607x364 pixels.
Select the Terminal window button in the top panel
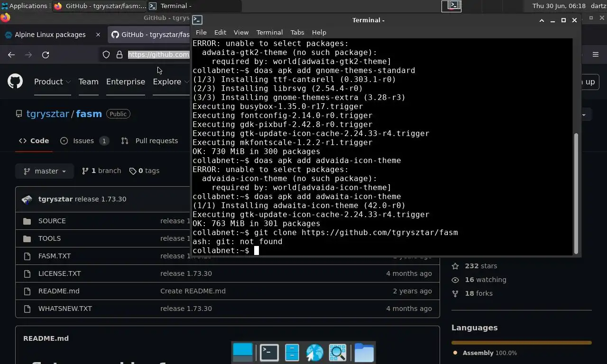click(x=194, y=6)
